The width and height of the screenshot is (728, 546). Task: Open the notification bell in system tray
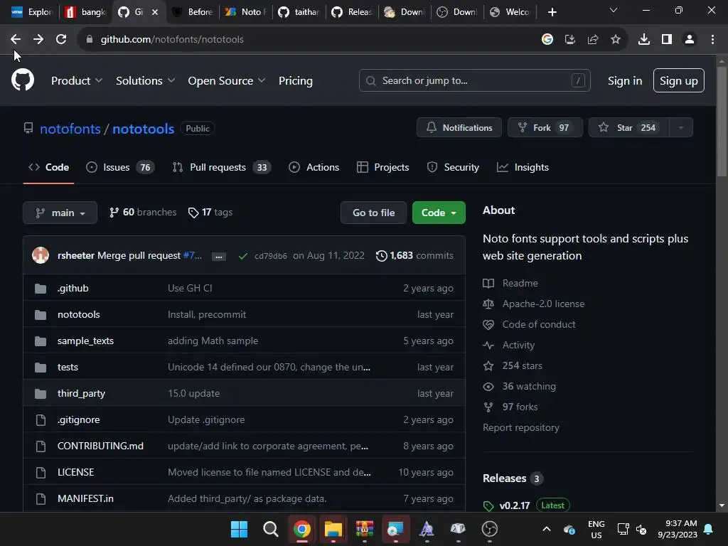(708, 529)
